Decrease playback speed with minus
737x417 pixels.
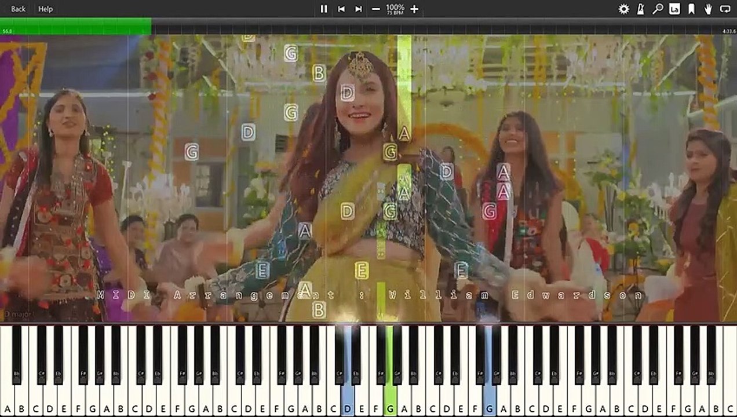[x=376, y=9]
